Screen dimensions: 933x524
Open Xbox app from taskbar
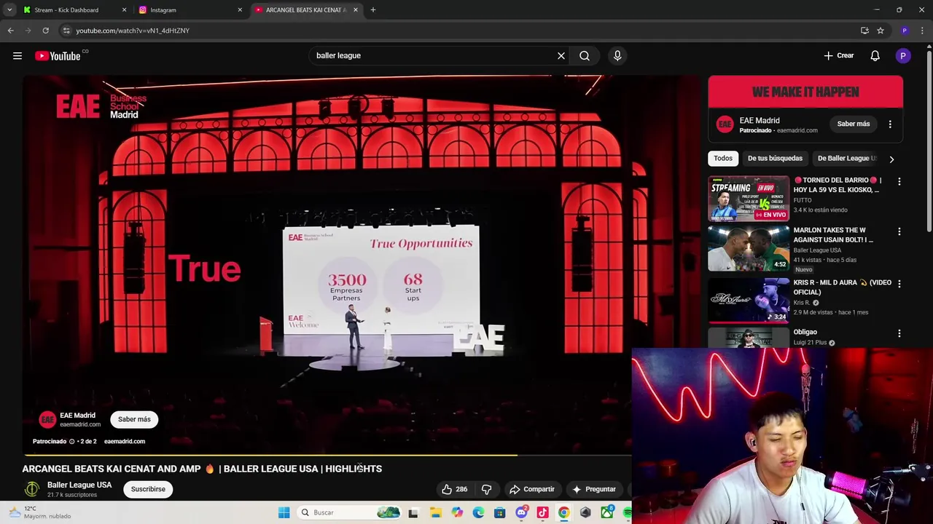(x=606, y=512)
